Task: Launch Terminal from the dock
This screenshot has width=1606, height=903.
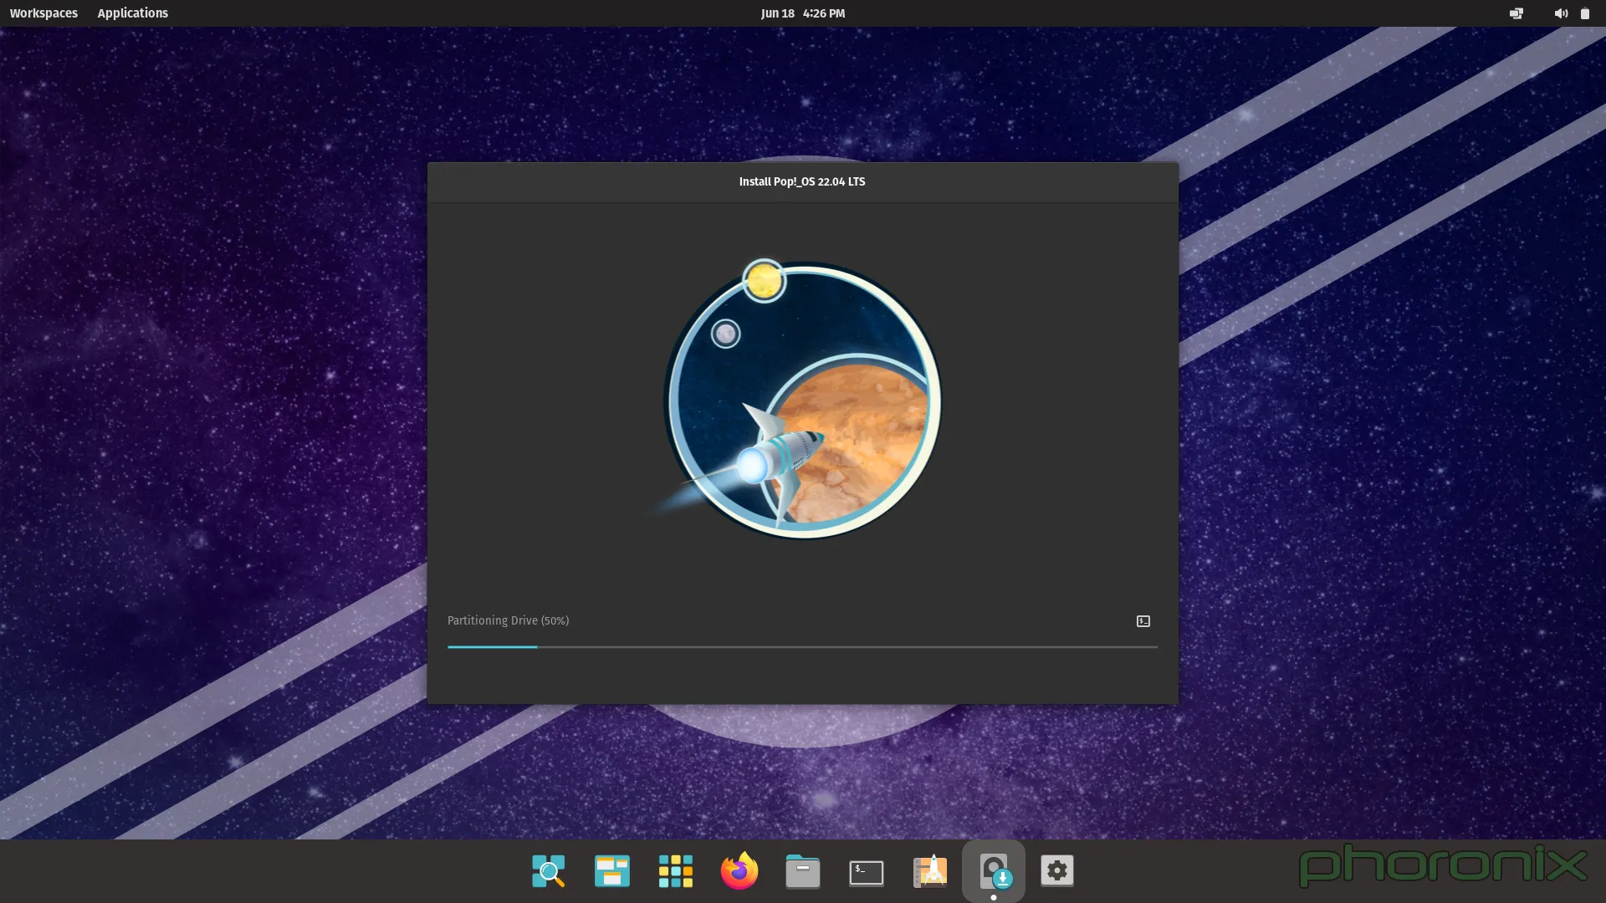Action: (x=867, y=872)
